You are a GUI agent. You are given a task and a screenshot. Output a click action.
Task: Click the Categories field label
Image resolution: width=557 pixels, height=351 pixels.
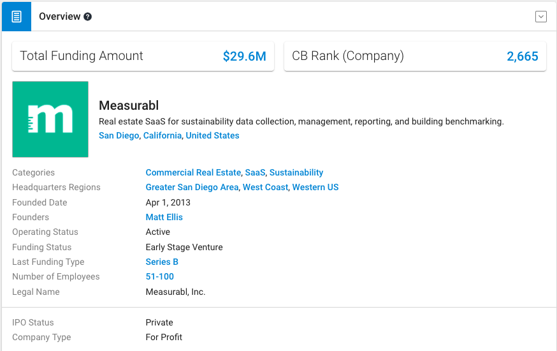(x=33, y=172)
